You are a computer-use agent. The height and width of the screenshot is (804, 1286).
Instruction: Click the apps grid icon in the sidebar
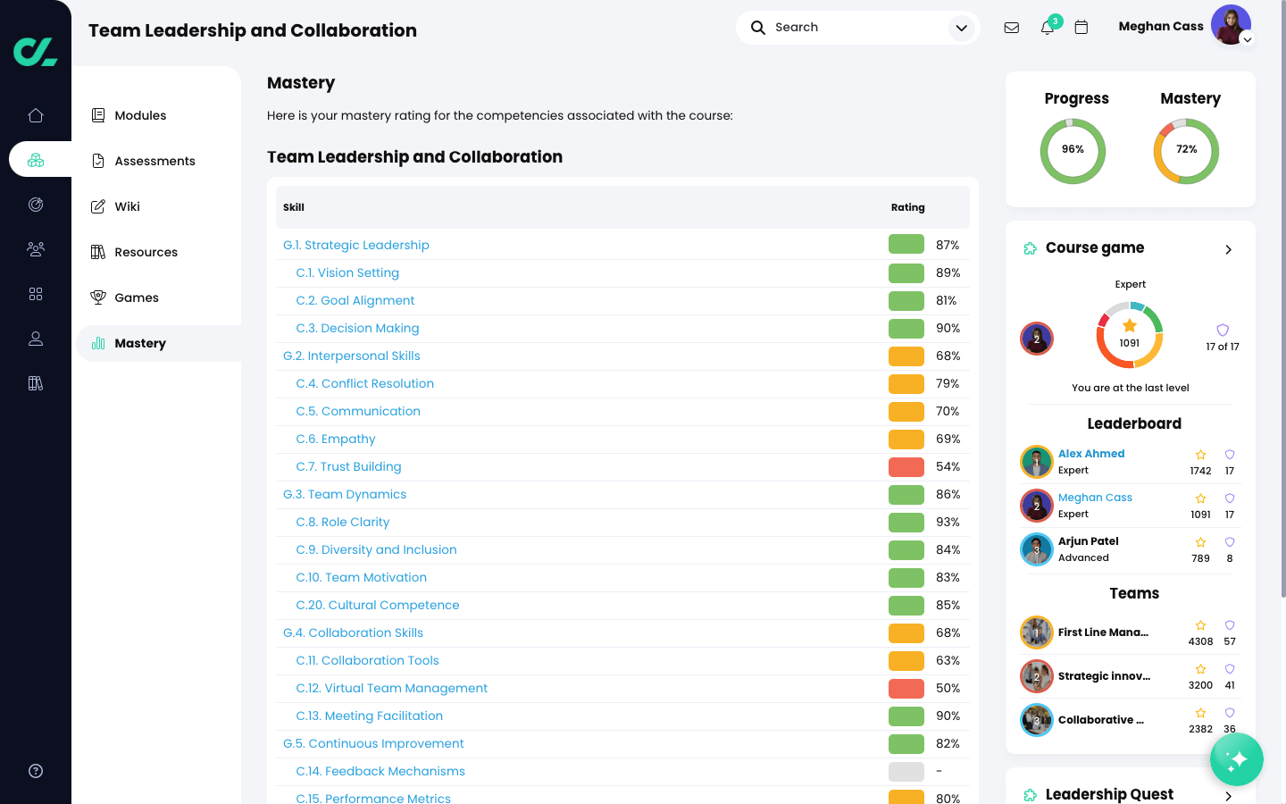[x=36, y=294]
